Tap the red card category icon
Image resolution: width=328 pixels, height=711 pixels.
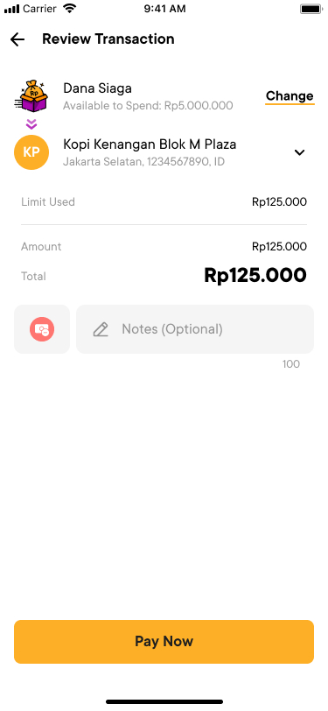(42, 329)
